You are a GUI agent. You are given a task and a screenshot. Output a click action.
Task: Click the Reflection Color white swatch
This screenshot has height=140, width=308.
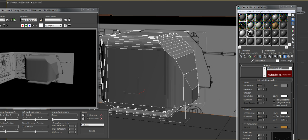(x=284, y=96)
